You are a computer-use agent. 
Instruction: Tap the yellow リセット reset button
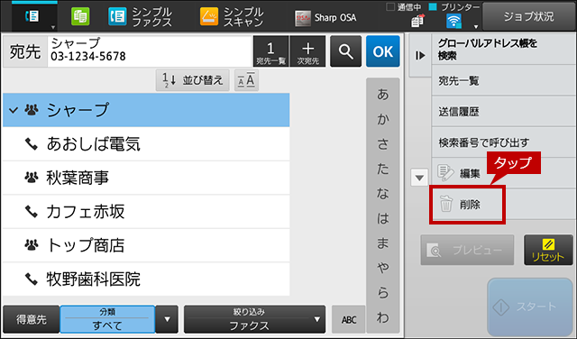click(x=548, y=251)
